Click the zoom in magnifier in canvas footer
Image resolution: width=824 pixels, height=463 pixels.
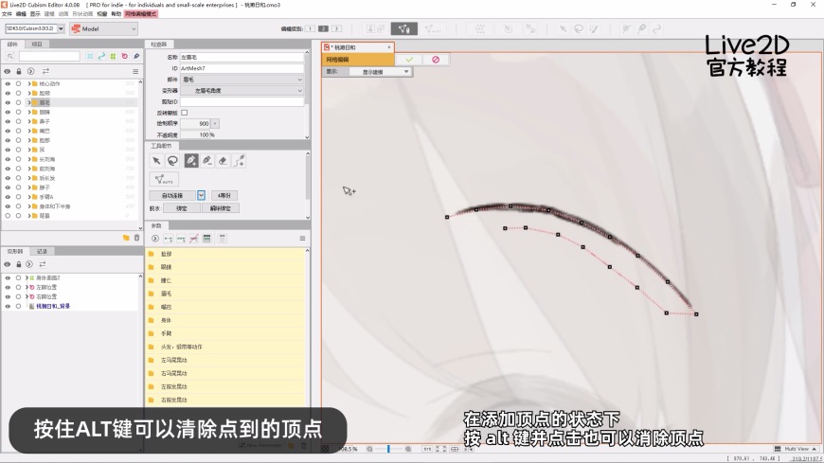pyautogui.click(x=408, y=449)
